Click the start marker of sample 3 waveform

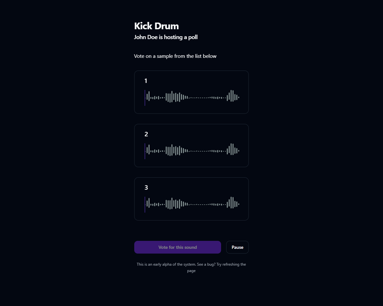click(145, 204)
